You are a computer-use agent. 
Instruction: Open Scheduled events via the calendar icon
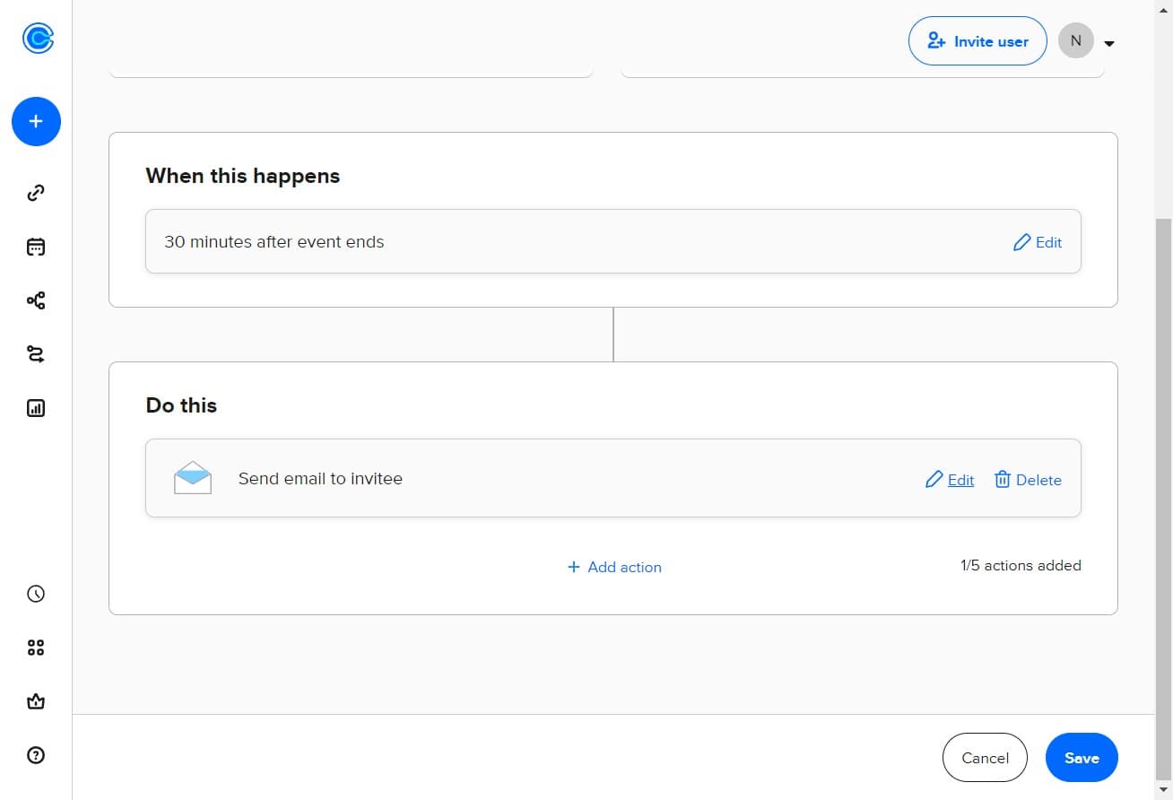(x=36, y=247)
